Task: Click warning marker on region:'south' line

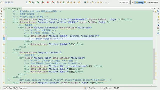Action: coord(4,83)
